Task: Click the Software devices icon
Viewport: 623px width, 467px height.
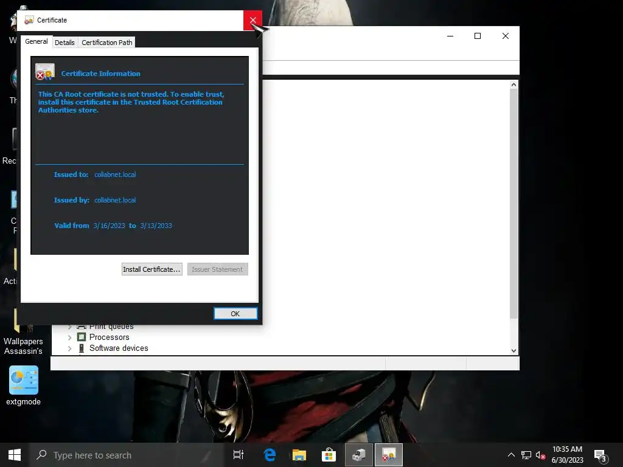Action: (82, 348)
